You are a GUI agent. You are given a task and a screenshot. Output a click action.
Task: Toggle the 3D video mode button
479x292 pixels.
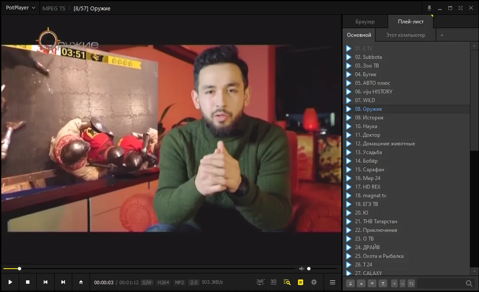(x=273, y=282)
